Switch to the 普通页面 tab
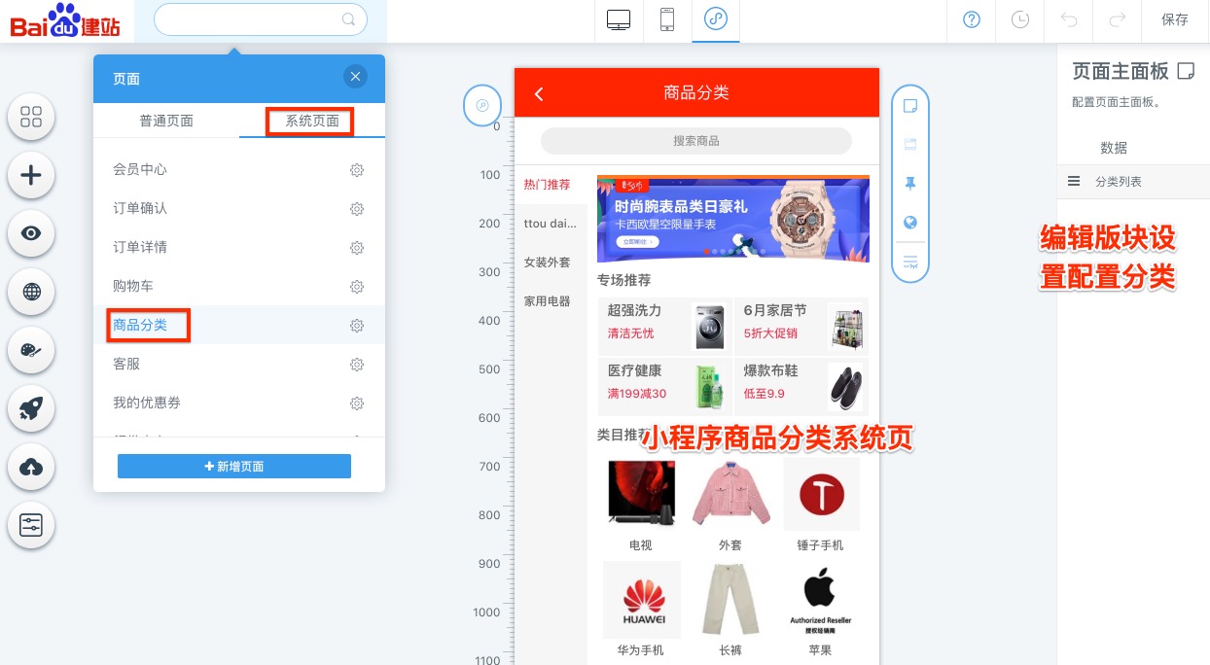 tap(166, 121)
